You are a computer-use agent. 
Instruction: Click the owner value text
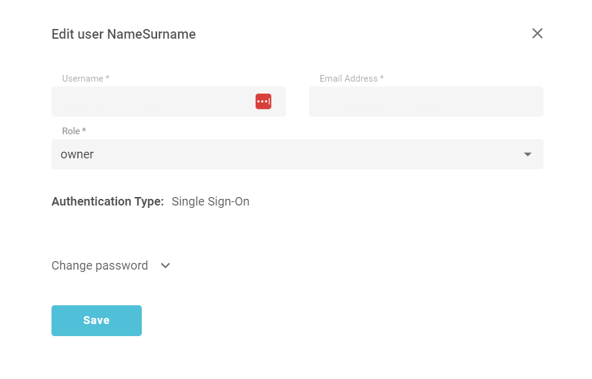point(77,154)
